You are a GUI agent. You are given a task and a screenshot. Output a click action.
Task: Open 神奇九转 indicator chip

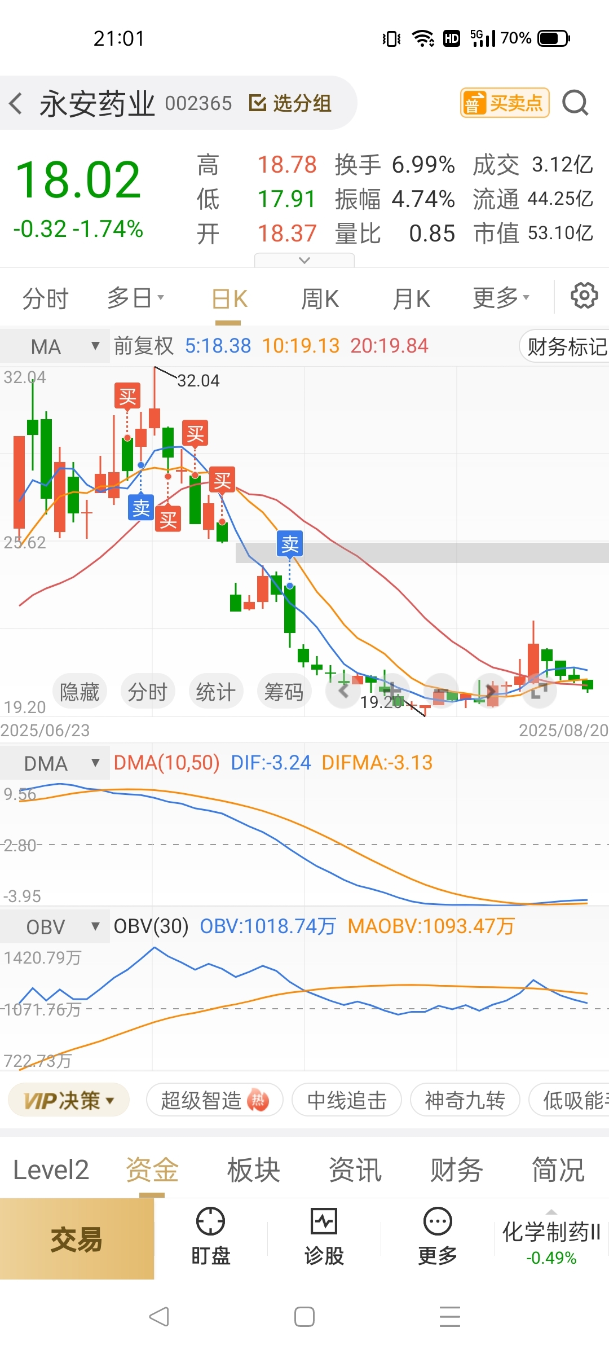pos(465,1100)
